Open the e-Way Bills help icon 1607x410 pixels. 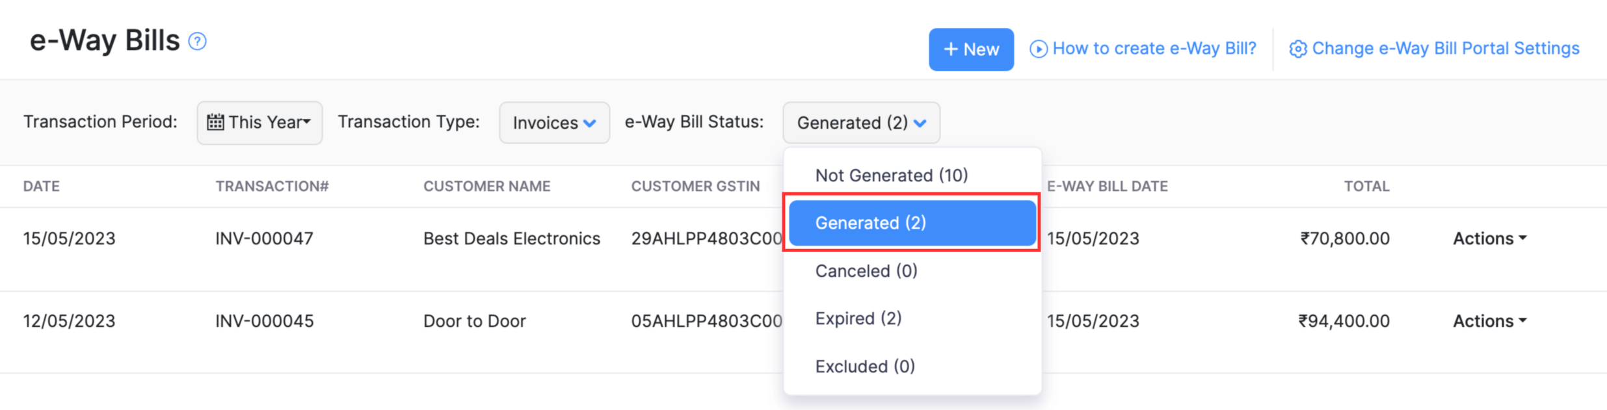tap(196, 40)
